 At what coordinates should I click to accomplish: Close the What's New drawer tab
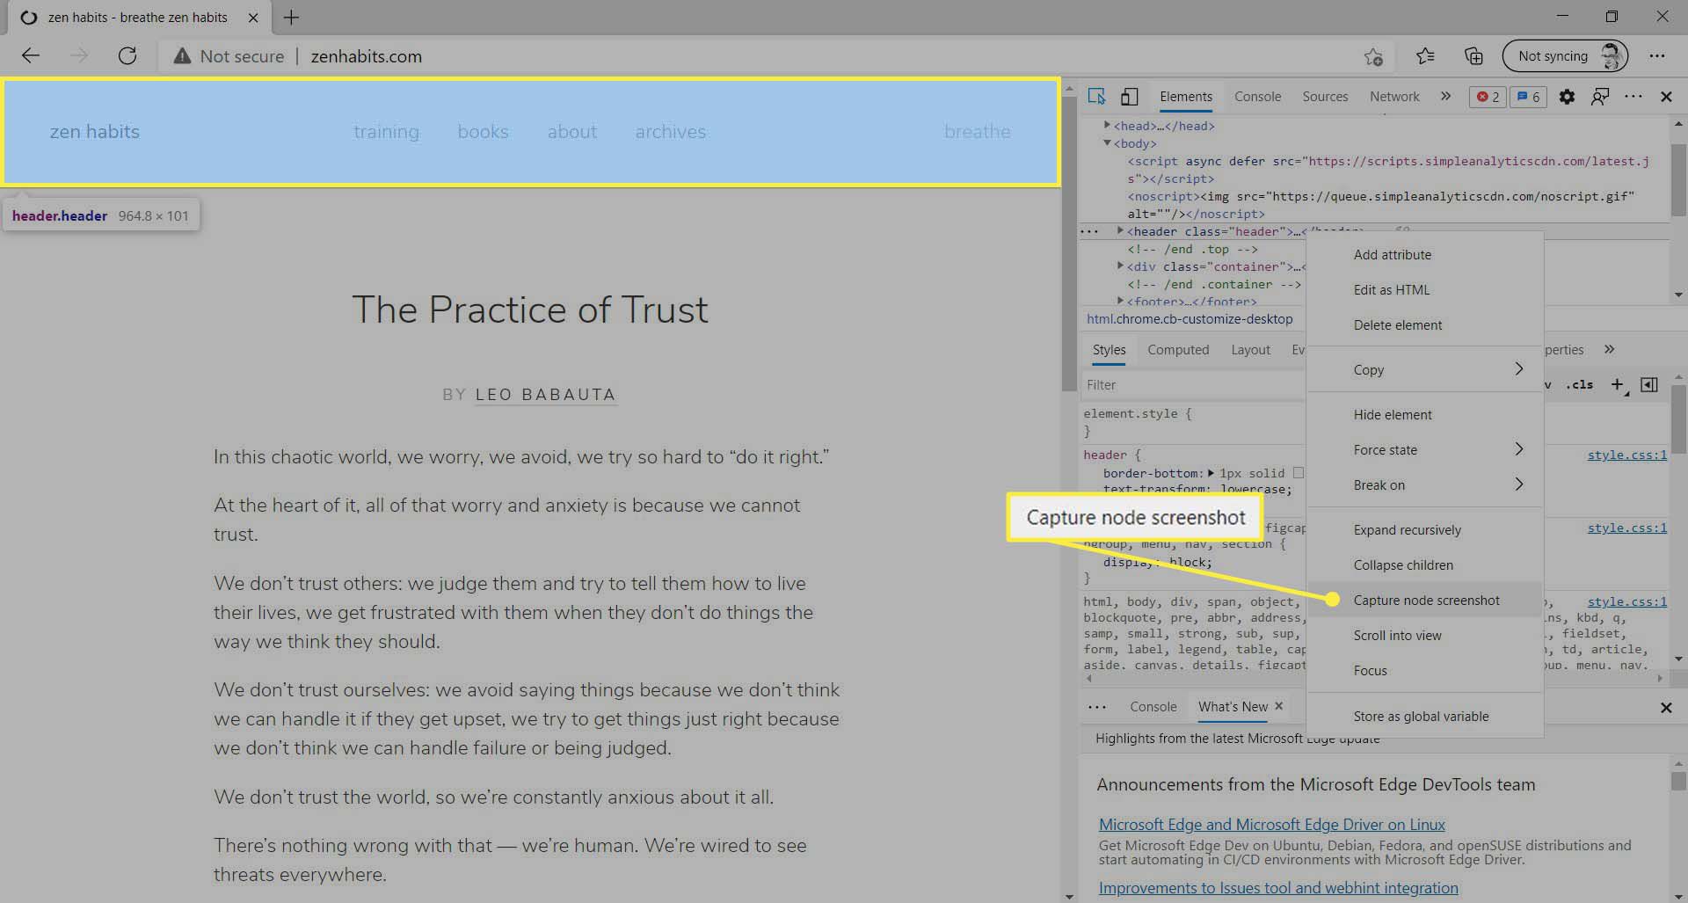coord(1279,706)
